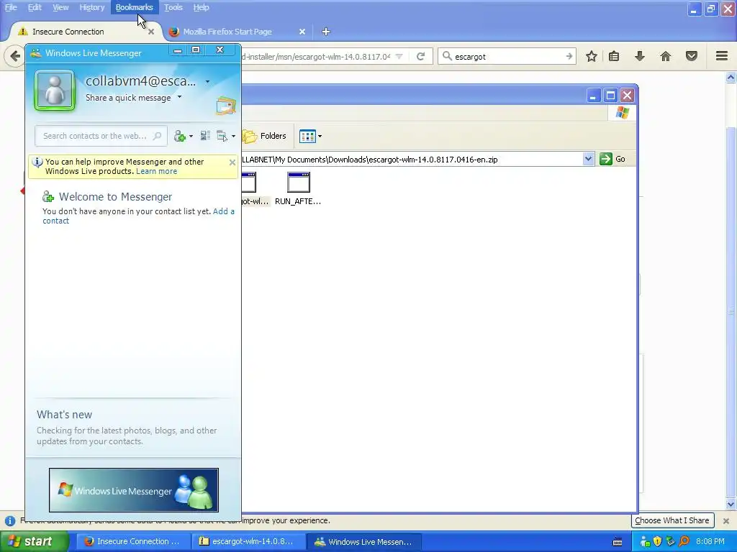Click the yellow security shield tray icon
The image size is (737, 552).
(658, 542)
